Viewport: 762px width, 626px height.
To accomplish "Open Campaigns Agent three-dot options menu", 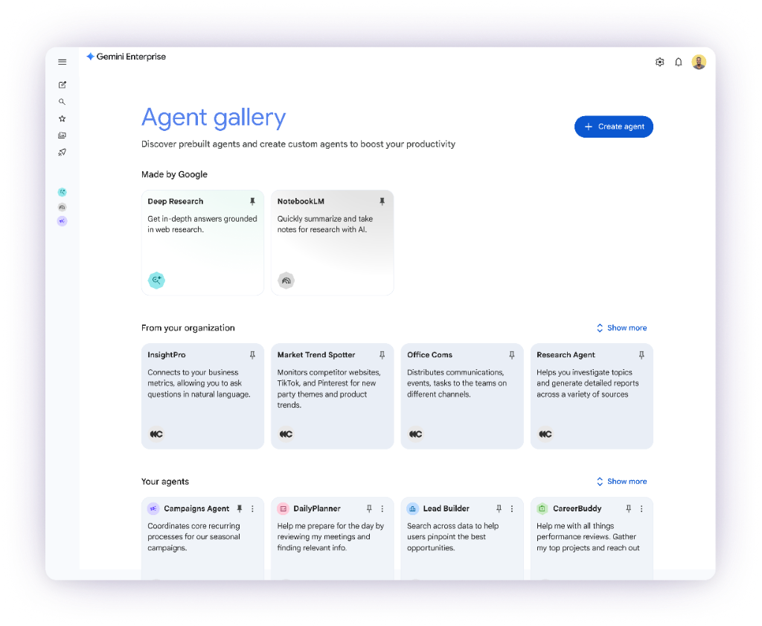I will (x=252, y=509).
